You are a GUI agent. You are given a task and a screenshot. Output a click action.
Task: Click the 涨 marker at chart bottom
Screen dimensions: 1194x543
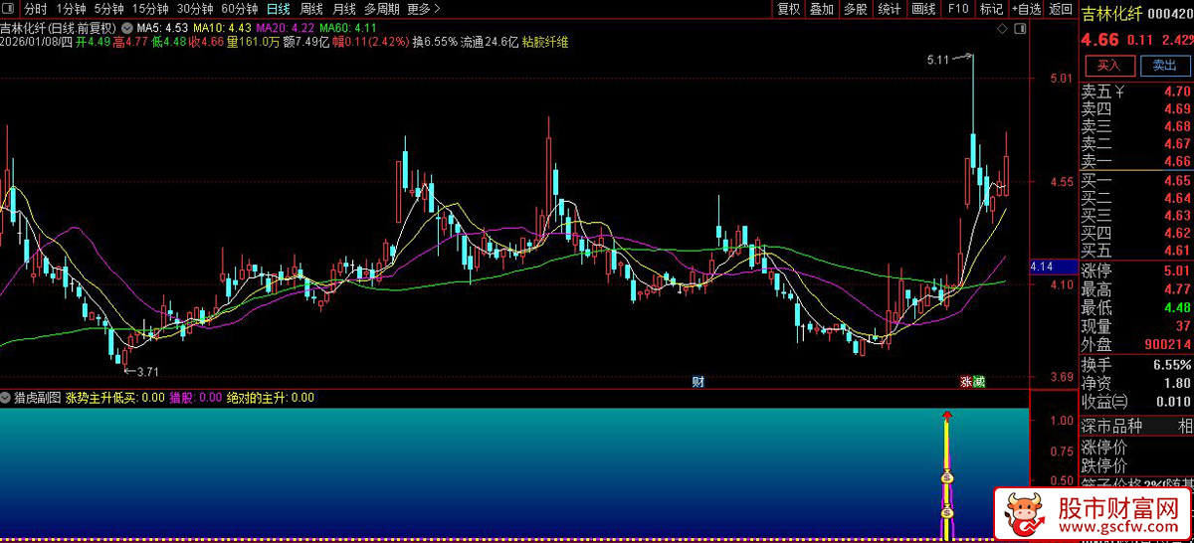[x=966, y=381]
